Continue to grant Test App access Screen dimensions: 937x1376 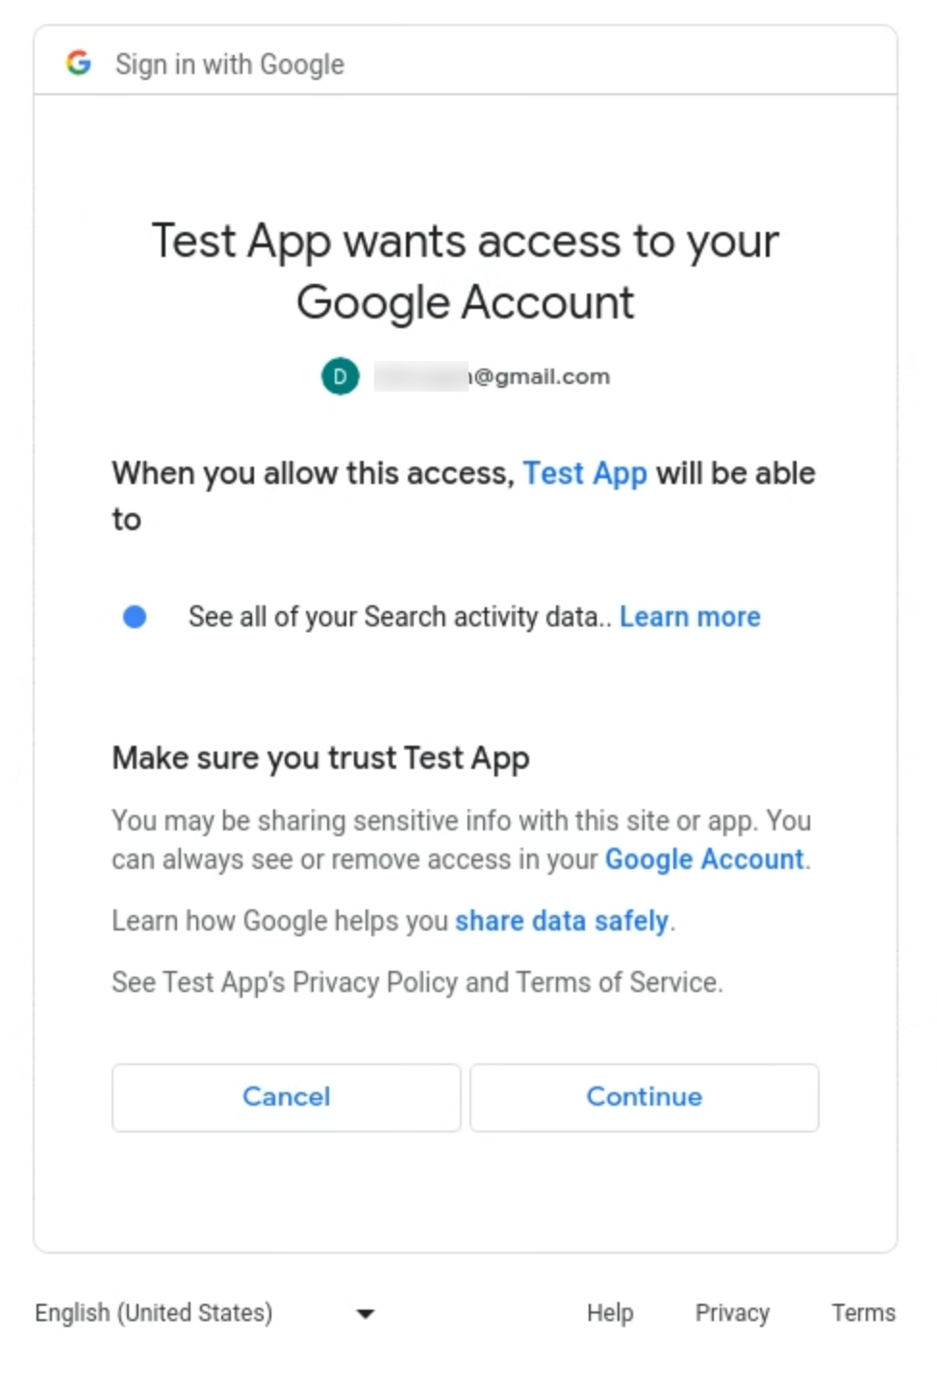click(x=644, y=1097)
